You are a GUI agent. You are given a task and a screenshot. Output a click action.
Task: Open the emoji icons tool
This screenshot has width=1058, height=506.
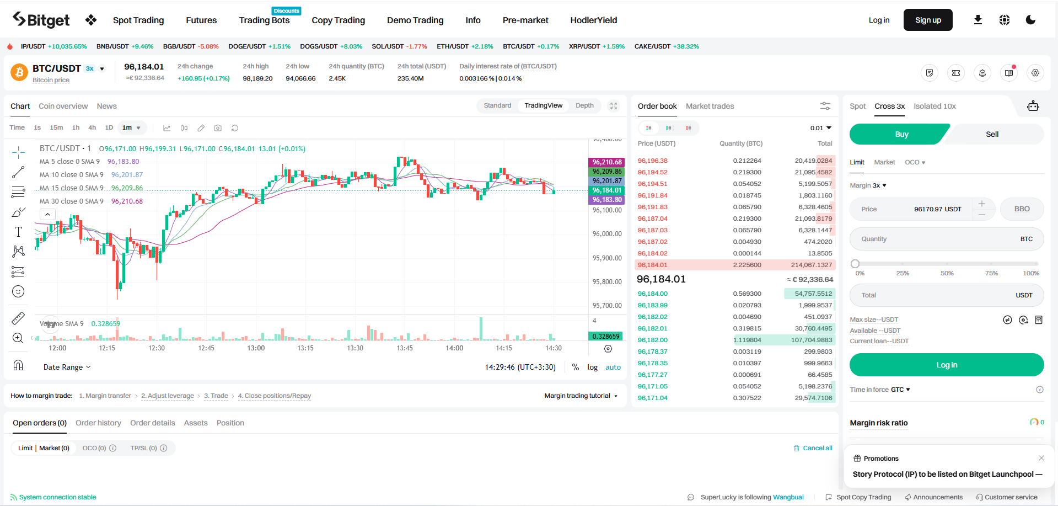(18, 291)
